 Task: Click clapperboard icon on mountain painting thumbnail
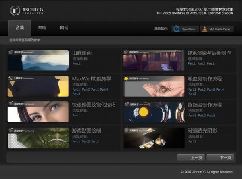10,52
